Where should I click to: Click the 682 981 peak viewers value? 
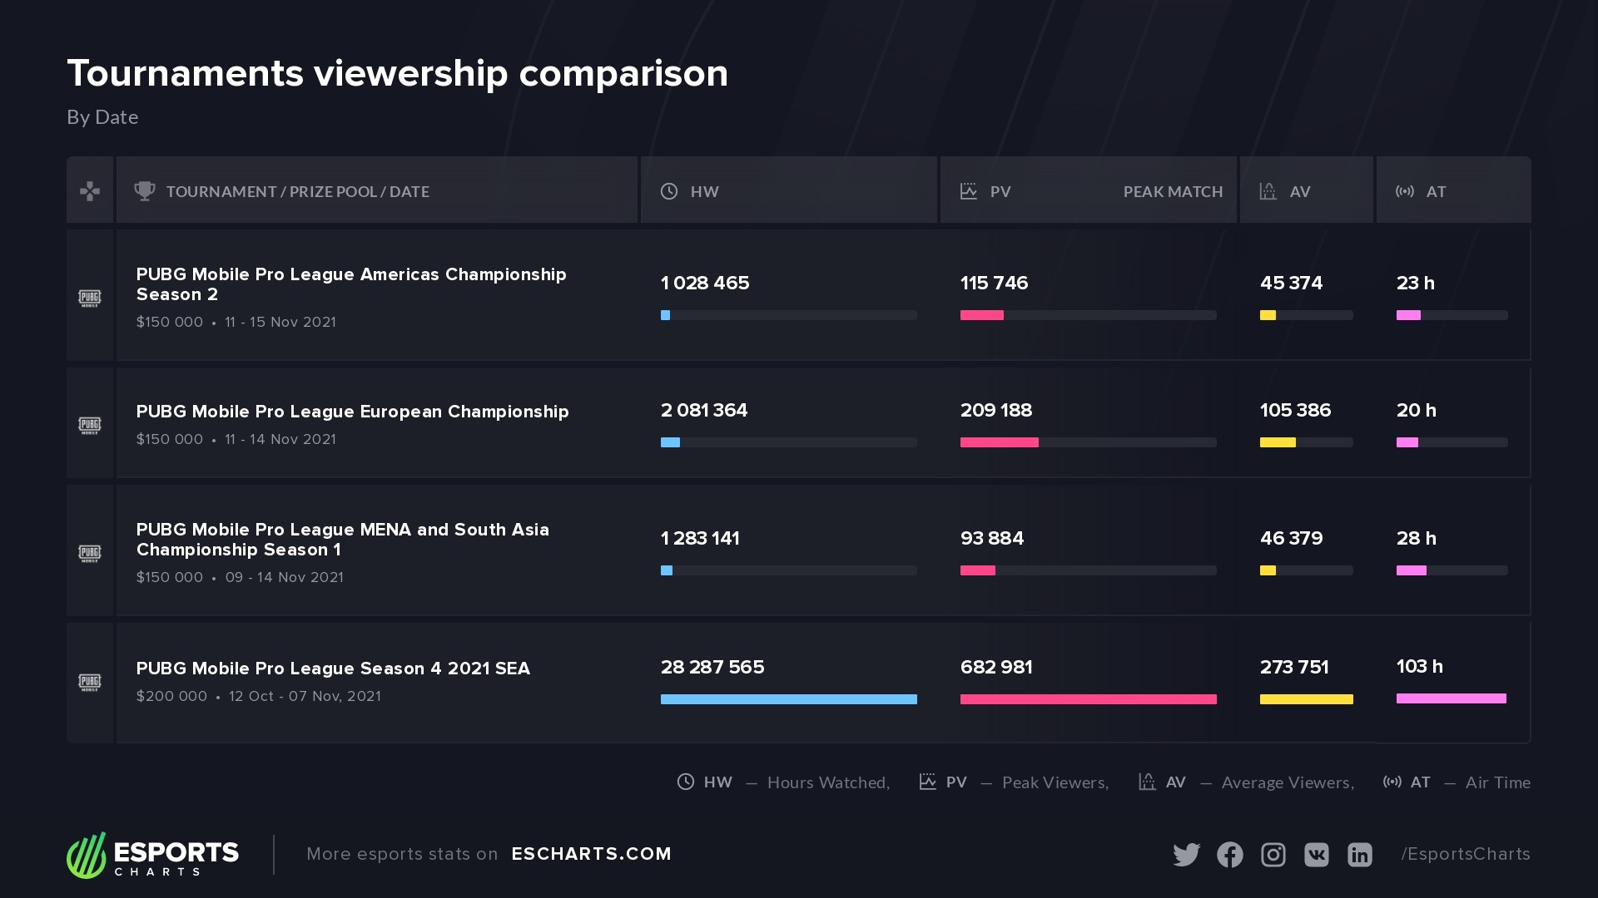click(x=996, y=667)
